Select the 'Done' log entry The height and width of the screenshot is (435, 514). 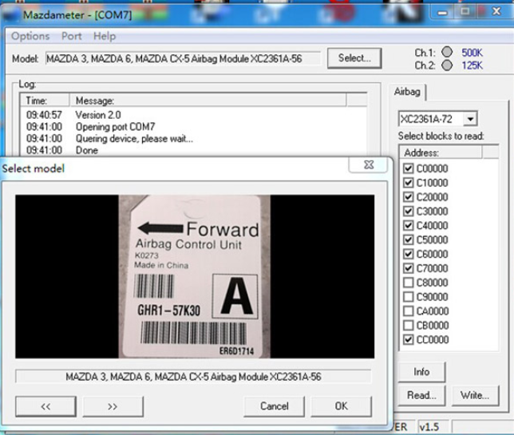[x=87, y=151]
